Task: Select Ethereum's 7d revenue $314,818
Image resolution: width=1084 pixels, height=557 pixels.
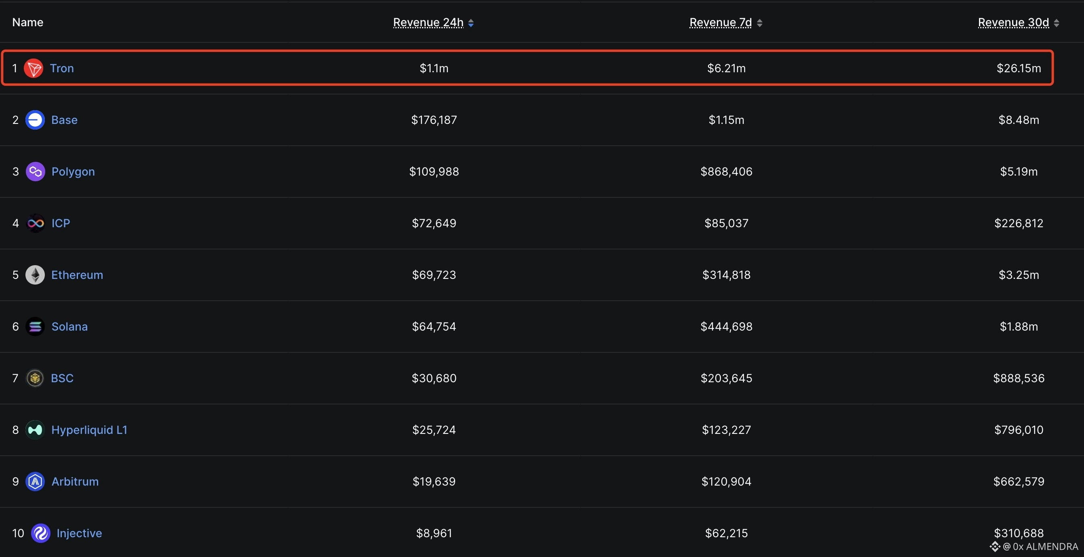Action: pyautogui.click(x=726, y=275)
